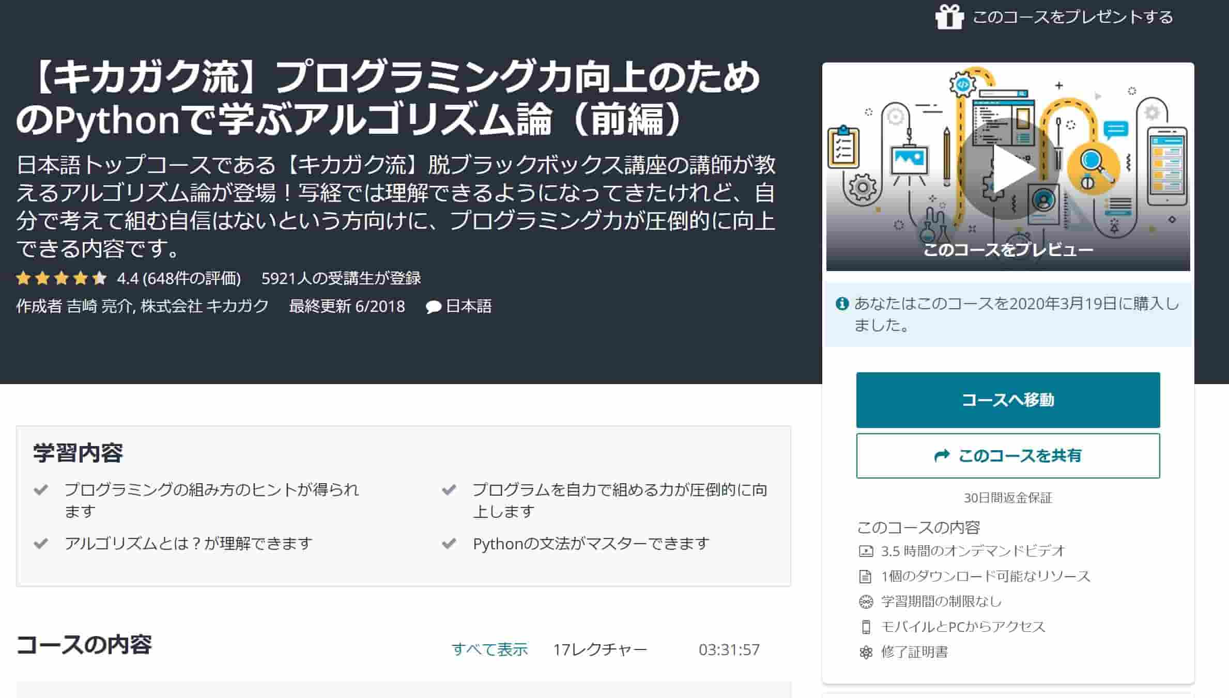Click the コースの内容 section heading
Screen dimensions: 1229x698
(84, 644)
